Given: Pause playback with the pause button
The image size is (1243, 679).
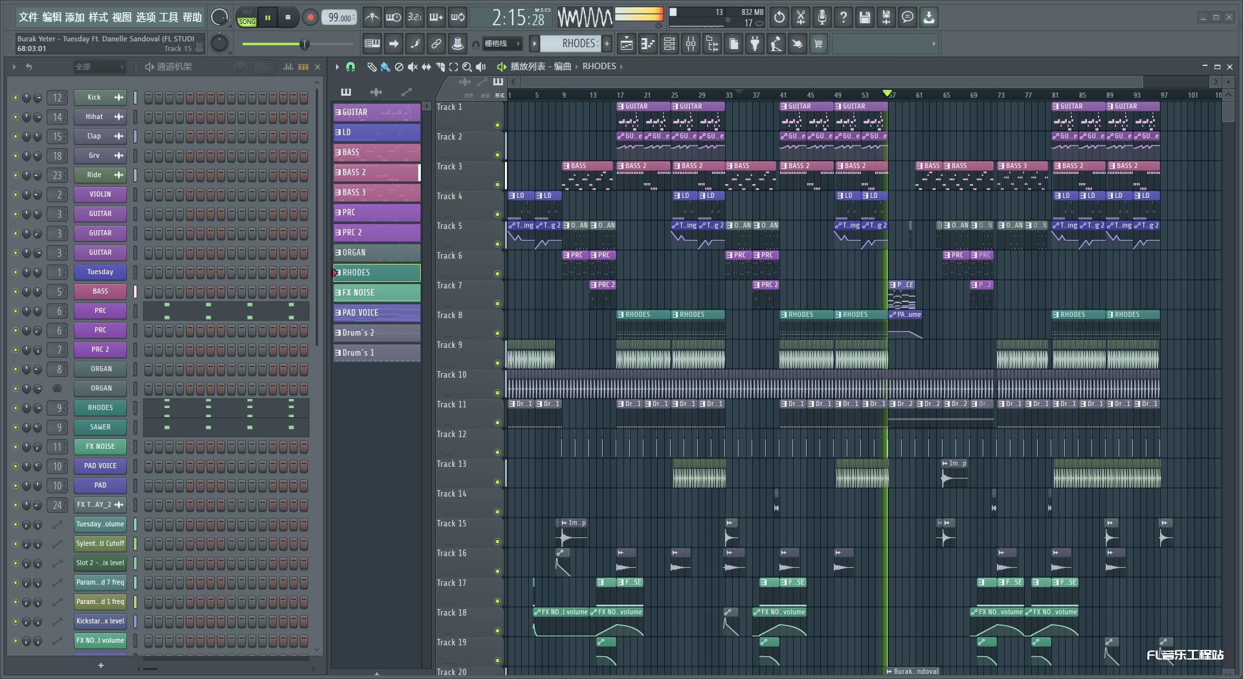Looking at the screenshot, I should pyautogui.click(x=267, y=17).
